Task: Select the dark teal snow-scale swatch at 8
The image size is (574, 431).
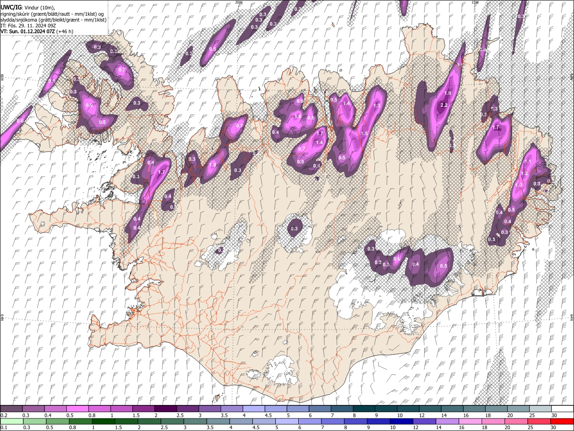Action: (x=364, y=409)
